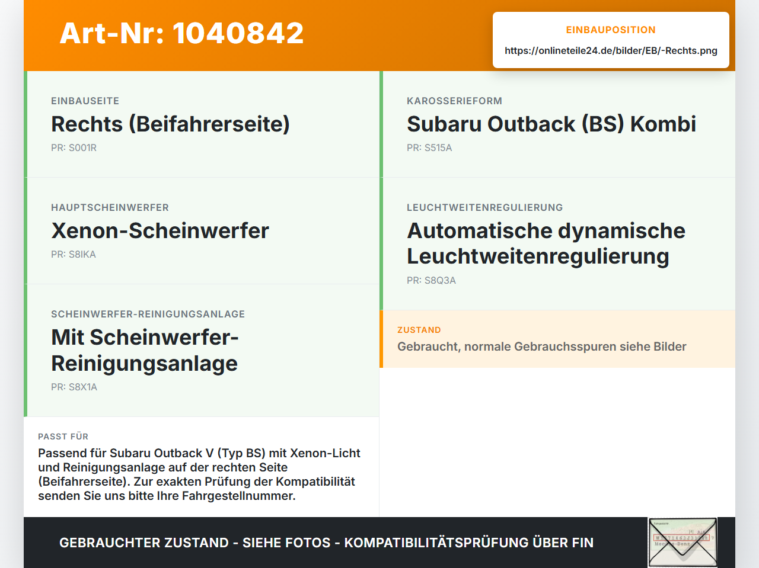Click the EINBAUSEITE label

[x=85, y=101]
